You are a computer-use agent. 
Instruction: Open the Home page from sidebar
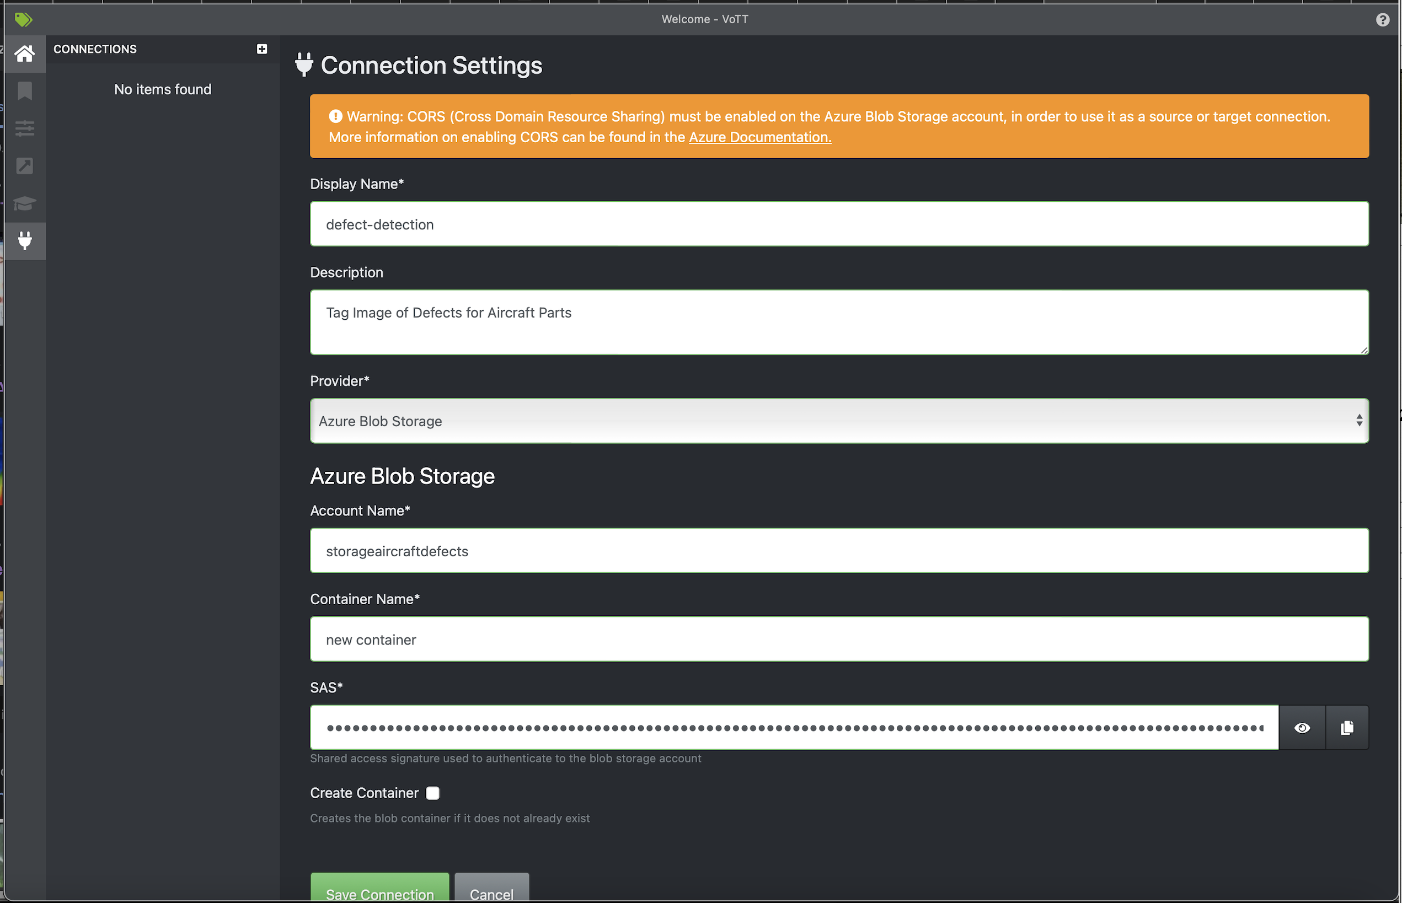[25, 54]
